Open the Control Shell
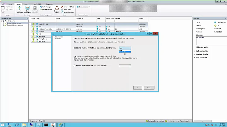The width and height of the screenshot is (227, 127). [x=3, y=9]
